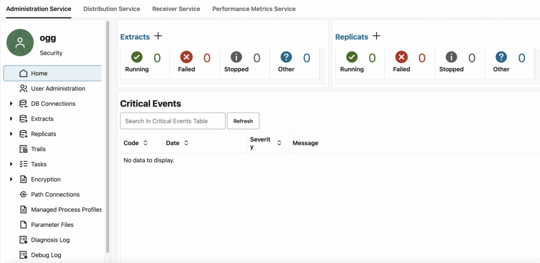Click the blue Other question icon under Replicats
Image resolution: width=540 pixels, height=263 pixels.
click(501, 57)
